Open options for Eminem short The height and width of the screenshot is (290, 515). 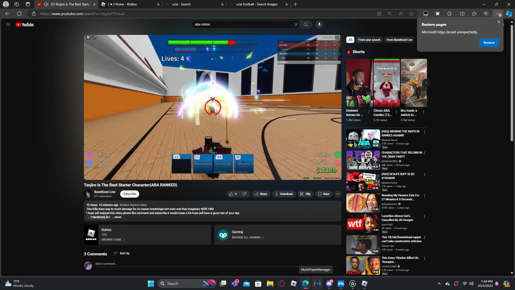point(369,112)
